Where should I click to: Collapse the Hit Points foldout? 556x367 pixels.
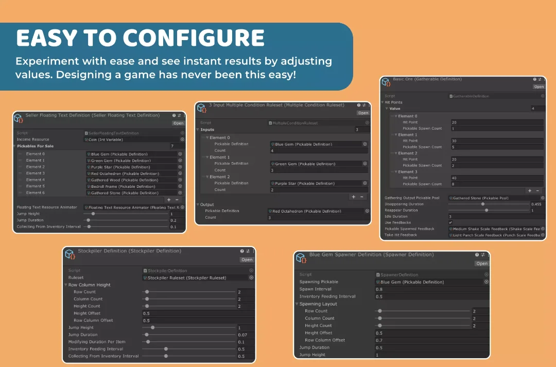pos(383,102)
